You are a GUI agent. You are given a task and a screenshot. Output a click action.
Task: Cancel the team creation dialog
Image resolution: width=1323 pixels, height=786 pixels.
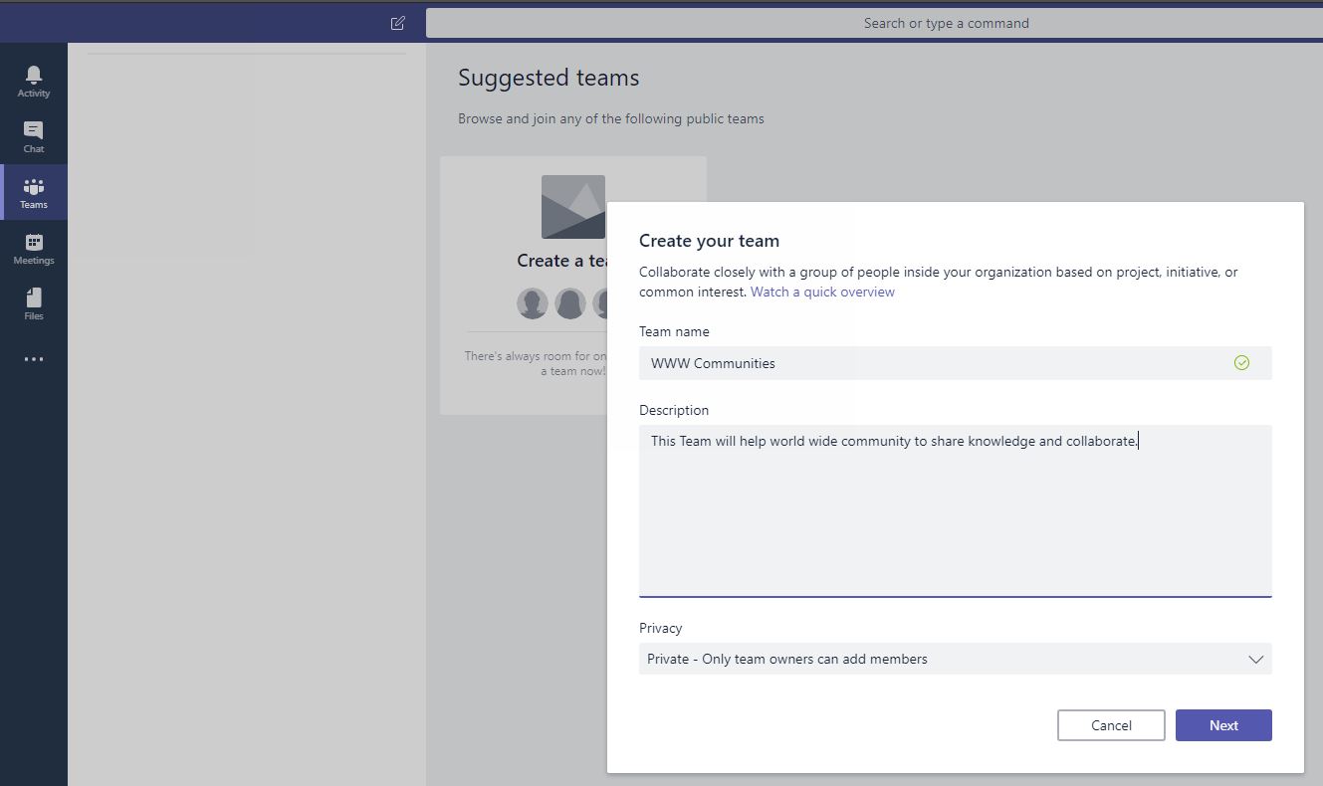[1111, 725]
